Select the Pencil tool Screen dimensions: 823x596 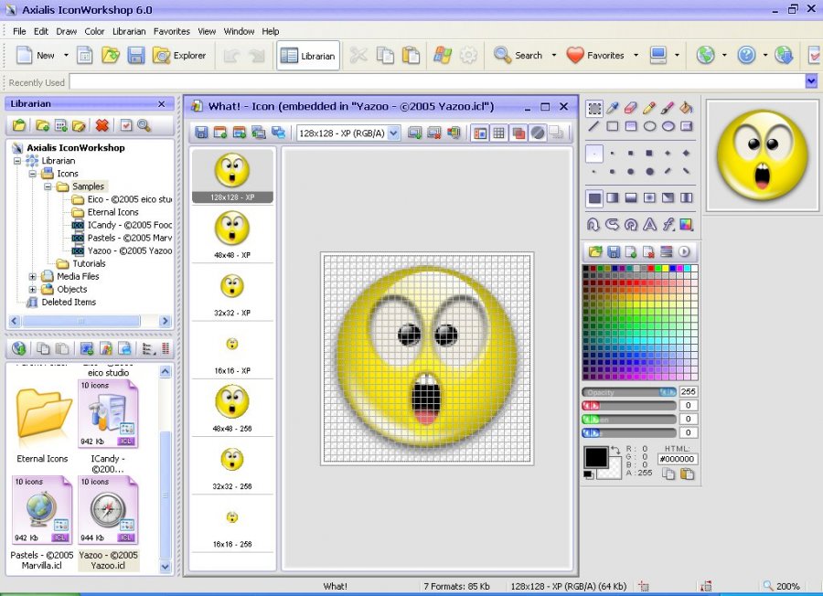[649, 110]
